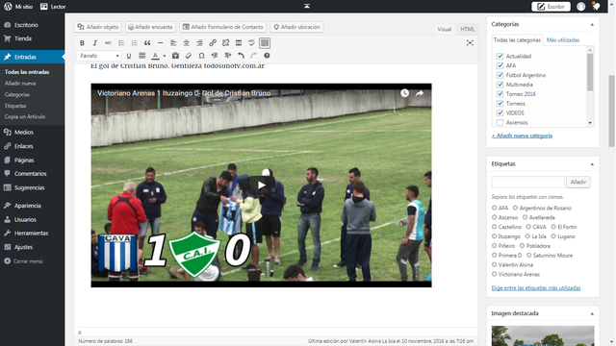Open the Mi sitio menu
Screen dimensions: 616x346
(x=18, y=7)
